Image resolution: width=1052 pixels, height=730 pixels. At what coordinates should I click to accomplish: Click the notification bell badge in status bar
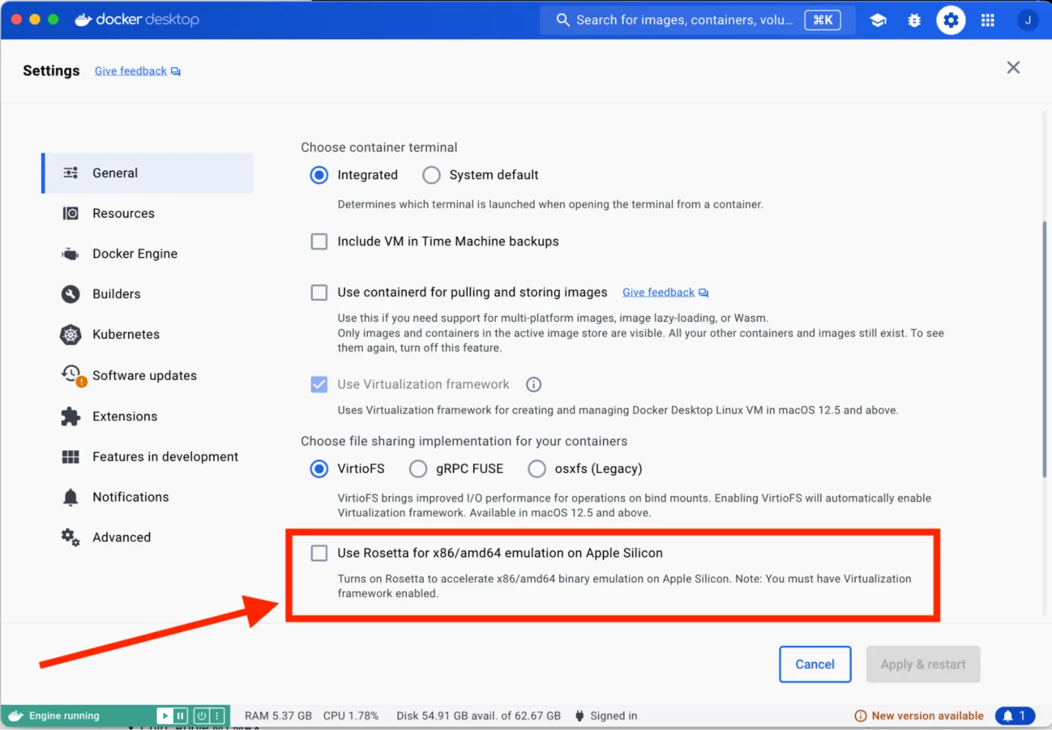point(1014,716)
